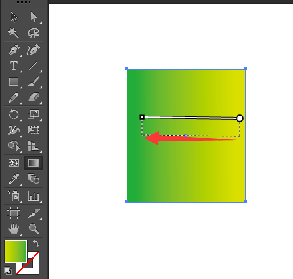Choose the Hand tool

(x=14, y=229)
